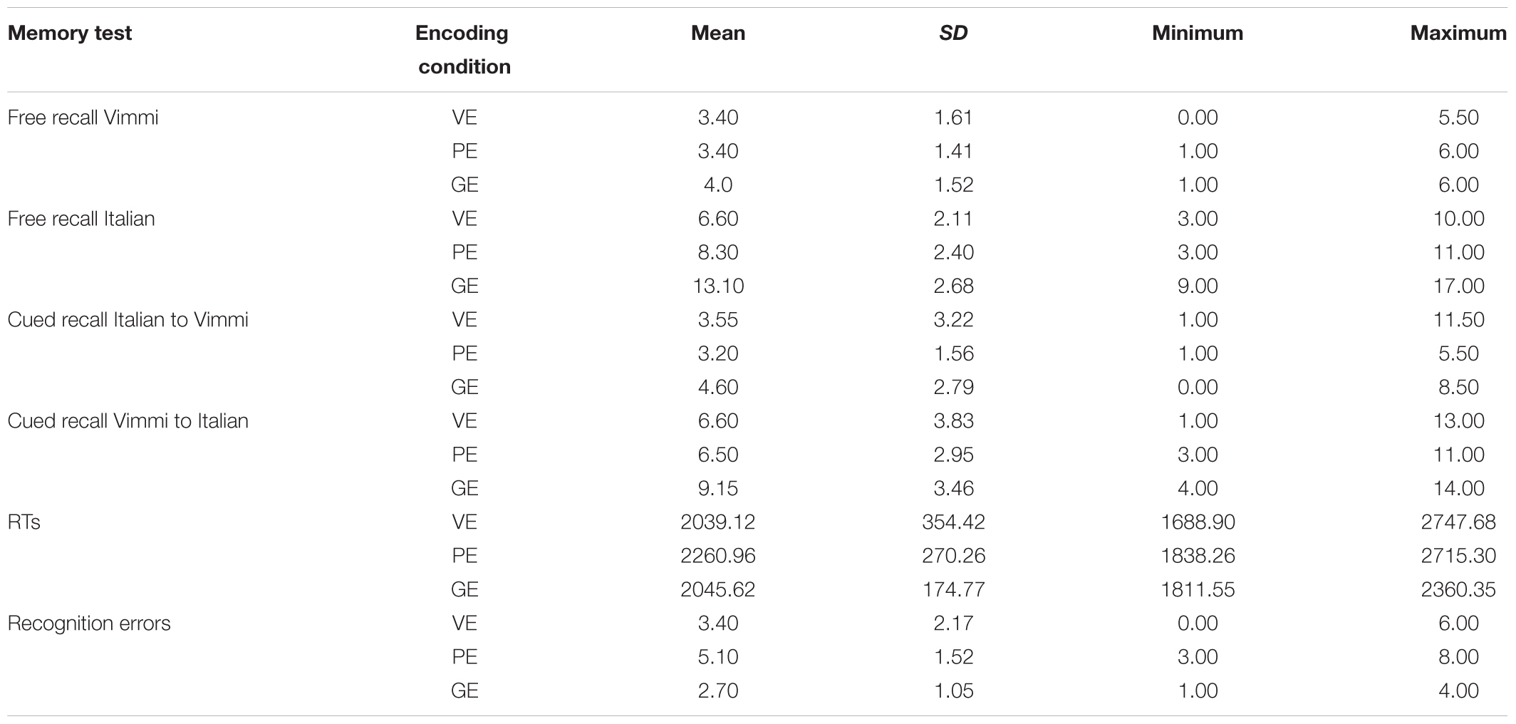Click Cued recall Italian to Vimmi label
The image size is (1516, 724).
128,320
